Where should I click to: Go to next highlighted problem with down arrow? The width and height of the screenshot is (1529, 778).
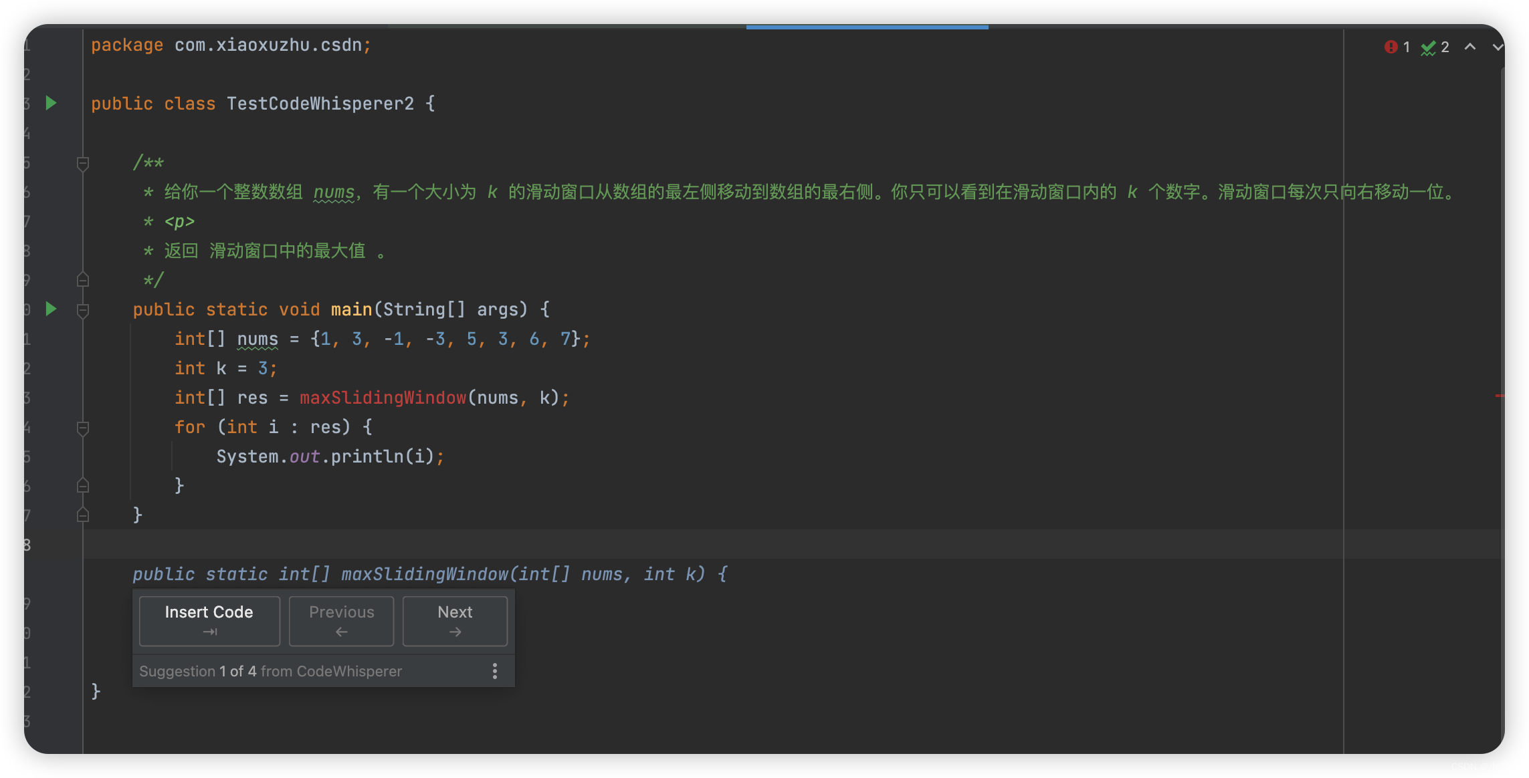[1498, 47]
